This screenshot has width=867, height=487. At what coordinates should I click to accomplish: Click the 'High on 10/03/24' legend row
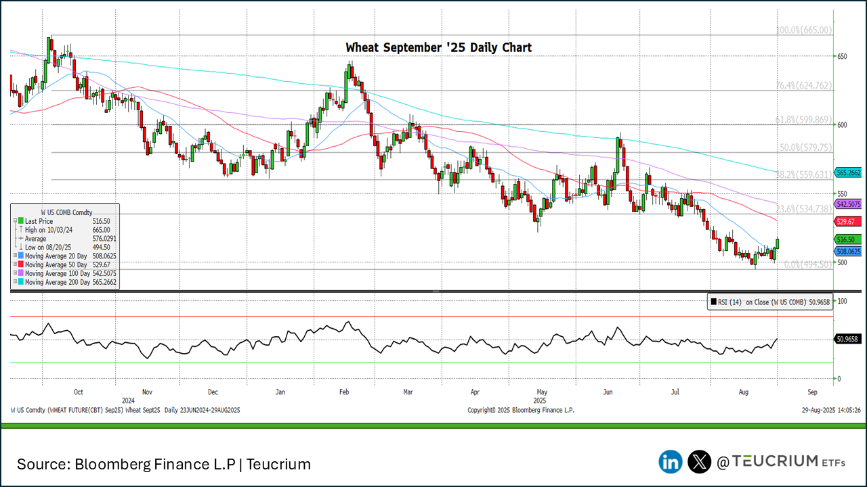[64, 229]
